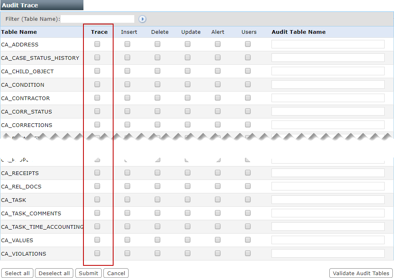Check Users for CA_CORR_STATUS
394x278 pixels.
pos(248,112)
